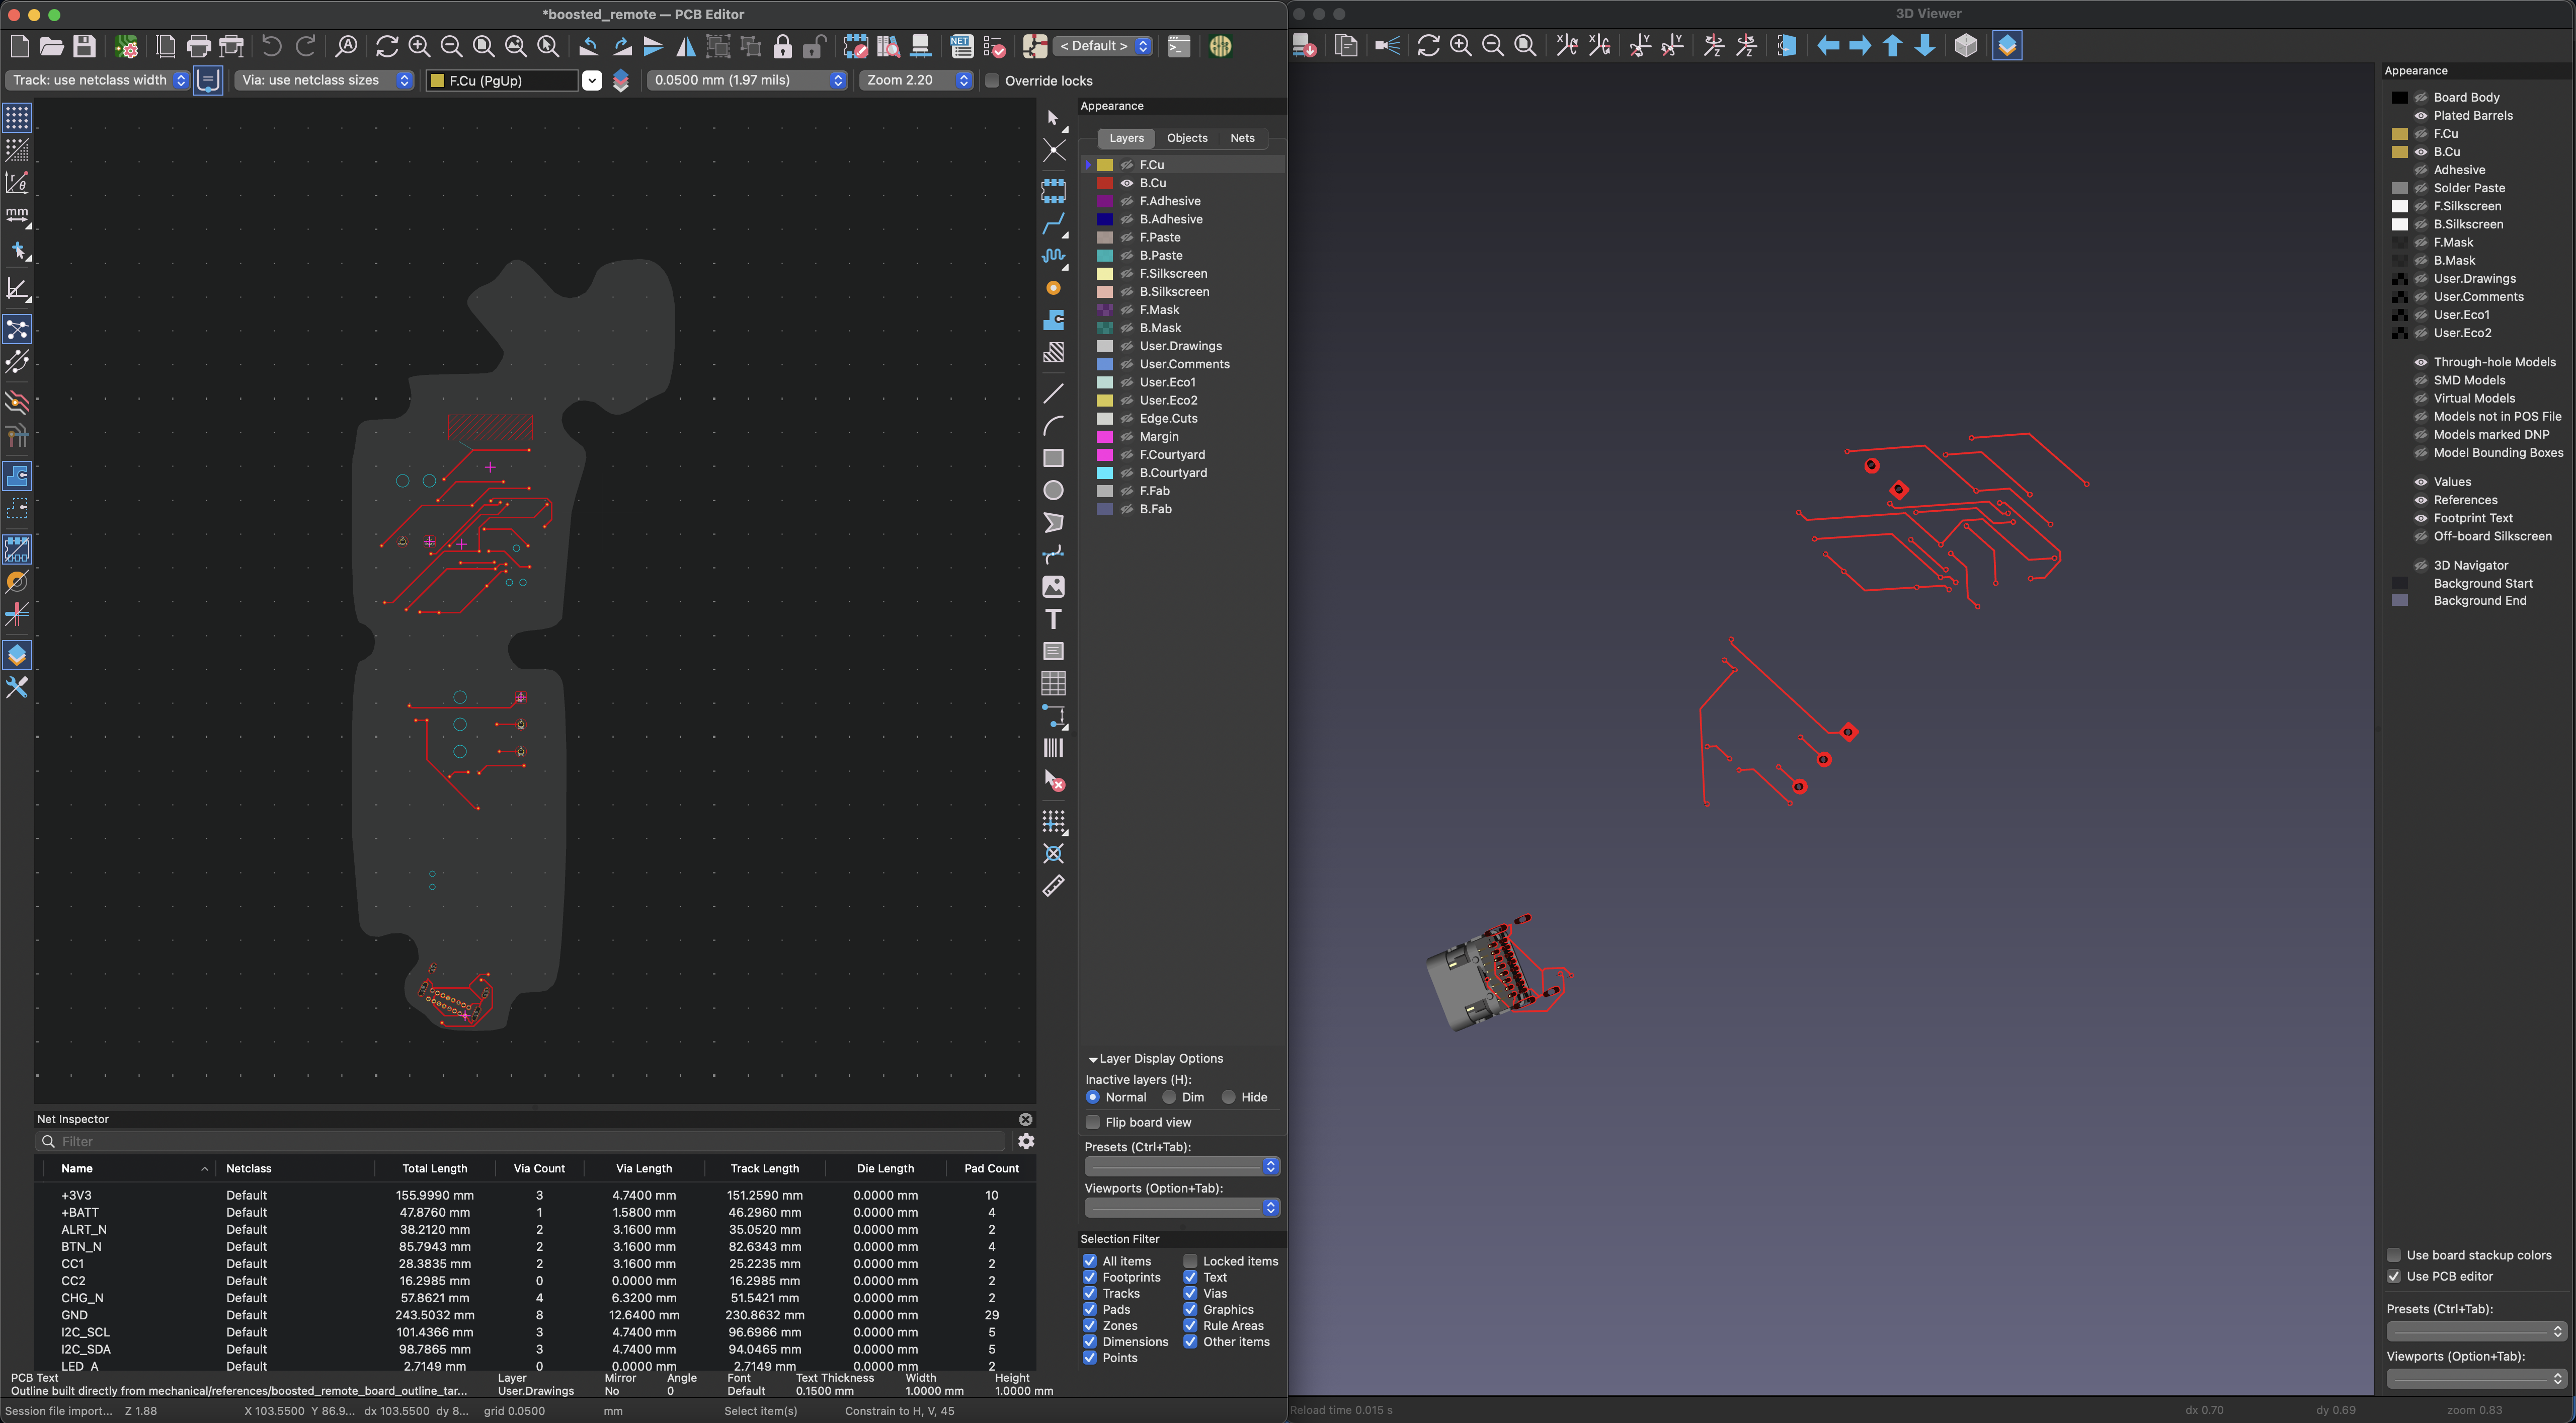Sort the net list by Total Length
Screen dimensions: 2576x1423
click(x=434, y=1168)
